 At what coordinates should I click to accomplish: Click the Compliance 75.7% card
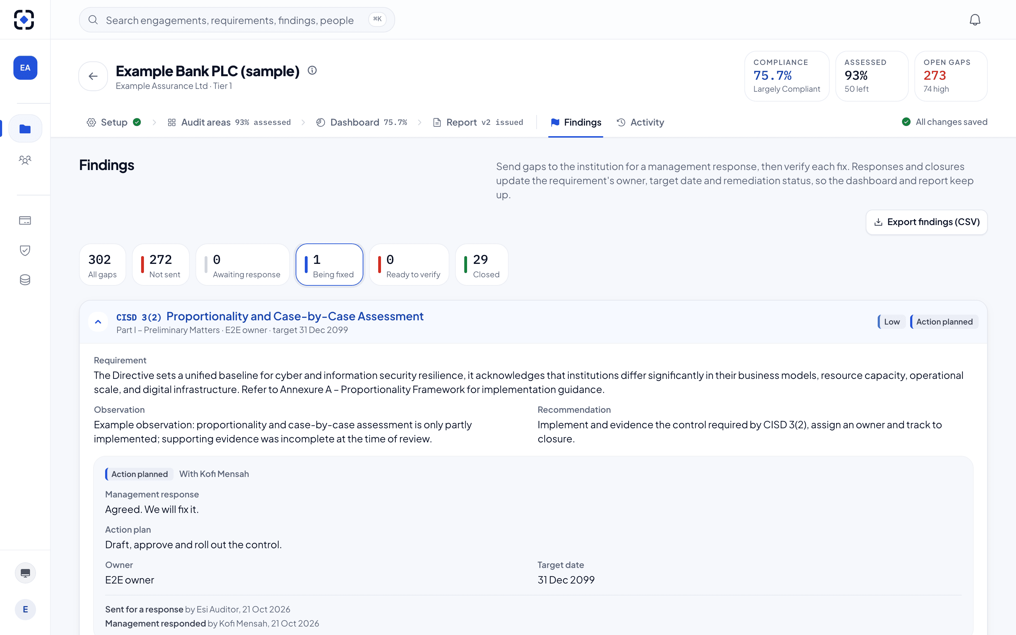787,76
